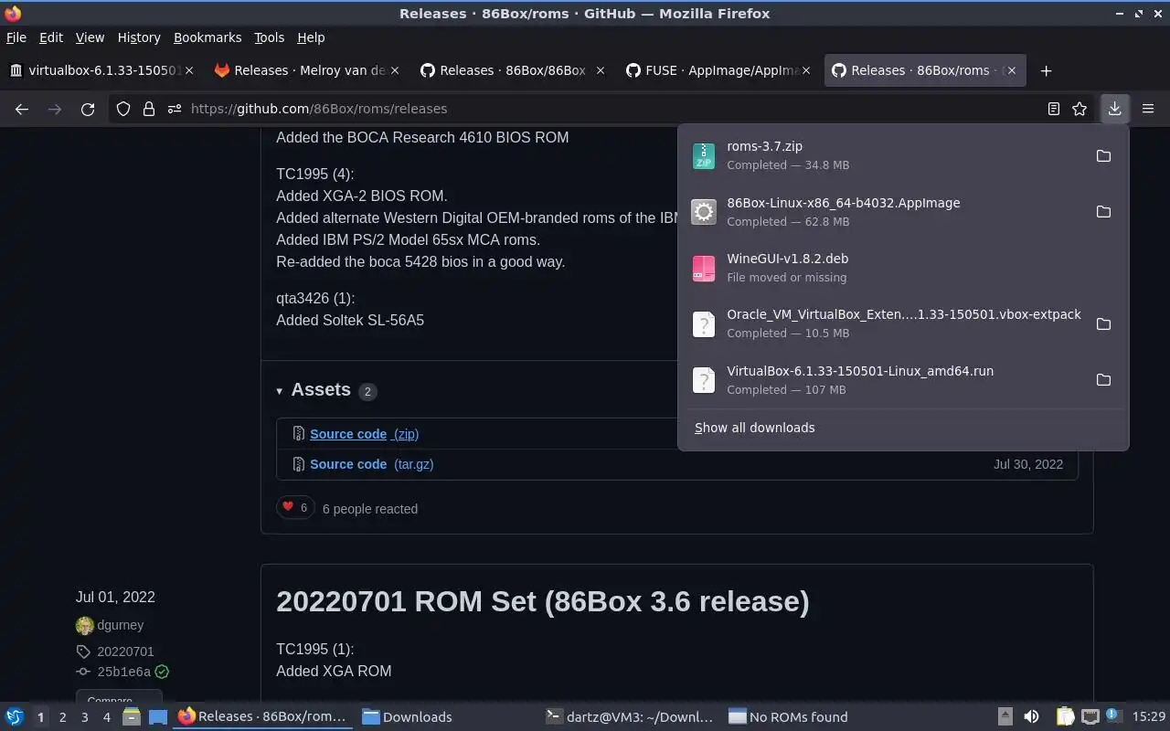Open the History menu
Viewport: 1170px width, 731px height.
pos(139,37)
